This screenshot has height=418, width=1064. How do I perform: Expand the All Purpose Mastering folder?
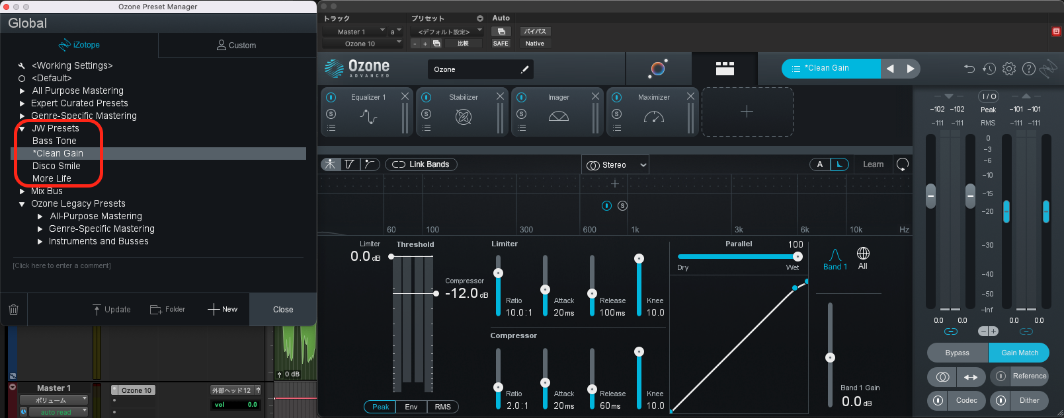click(x=22, y=91)
